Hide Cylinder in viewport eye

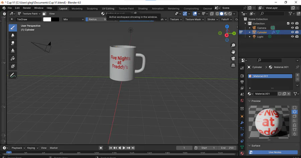click(x=292, y=32)
